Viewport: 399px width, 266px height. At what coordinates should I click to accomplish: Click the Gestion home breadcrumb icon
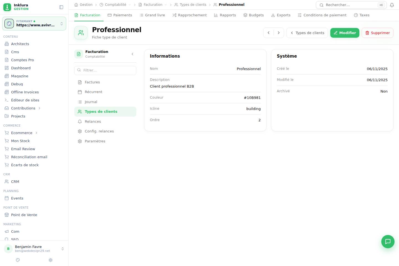click(76, 5)
